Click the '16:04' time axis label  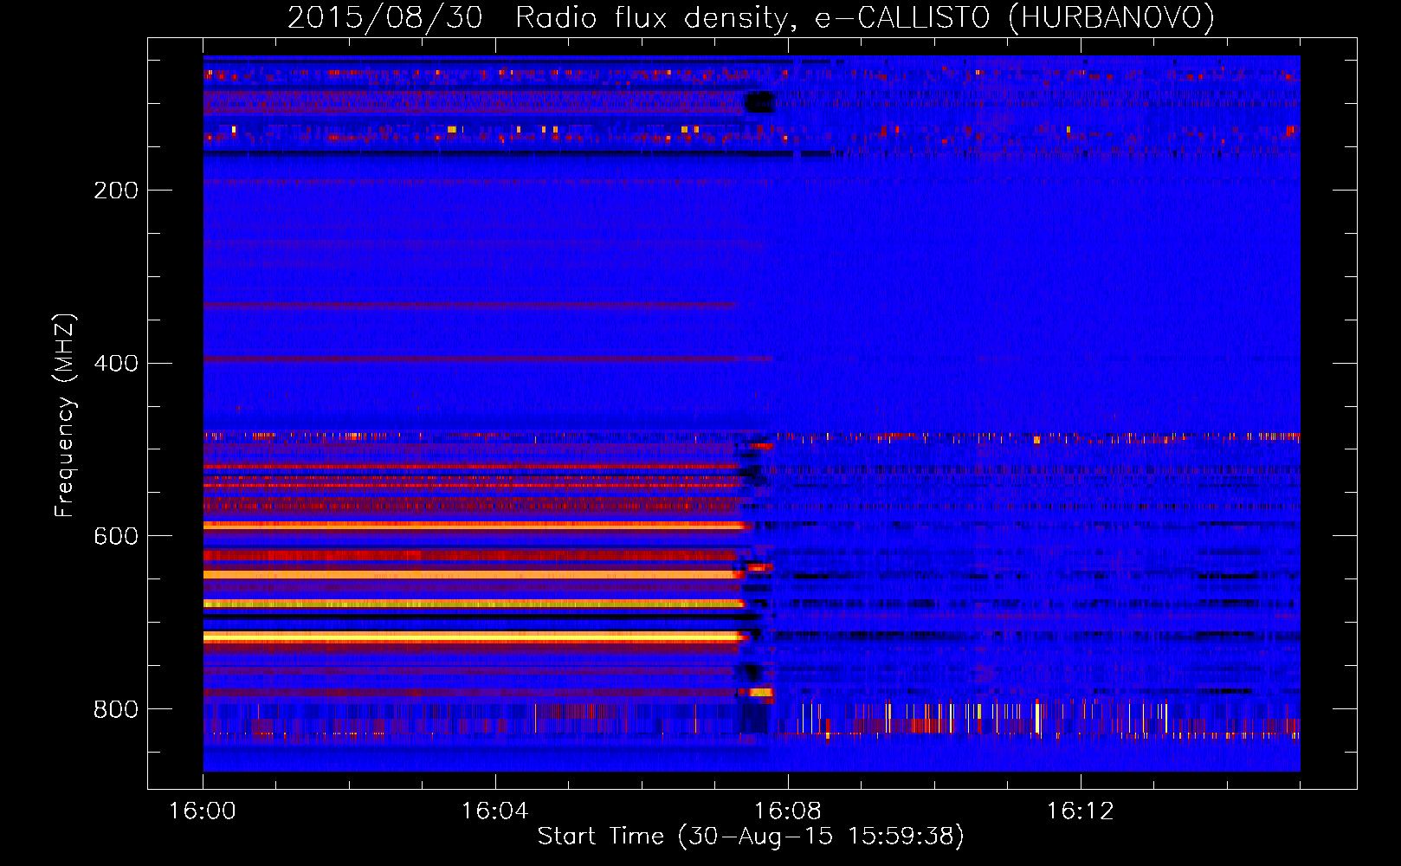(495, 811)
